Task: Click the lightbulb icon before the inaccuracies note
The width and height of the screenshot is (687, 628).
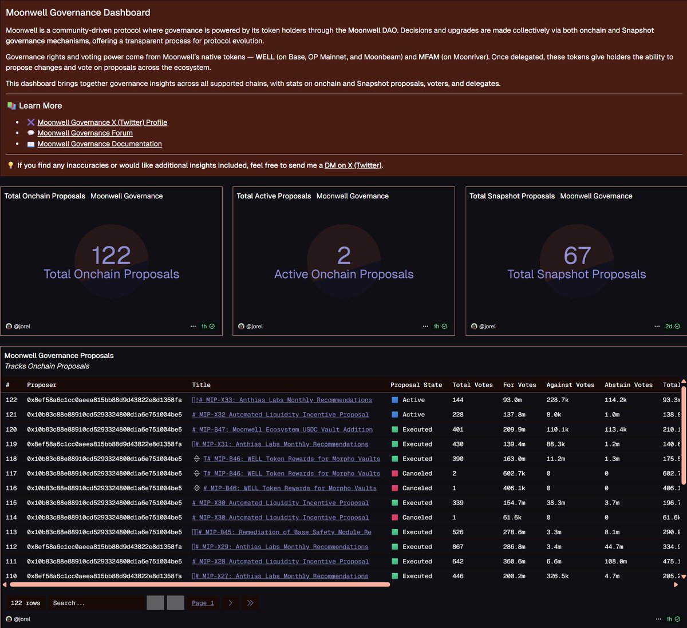Action: click(10, 165)
